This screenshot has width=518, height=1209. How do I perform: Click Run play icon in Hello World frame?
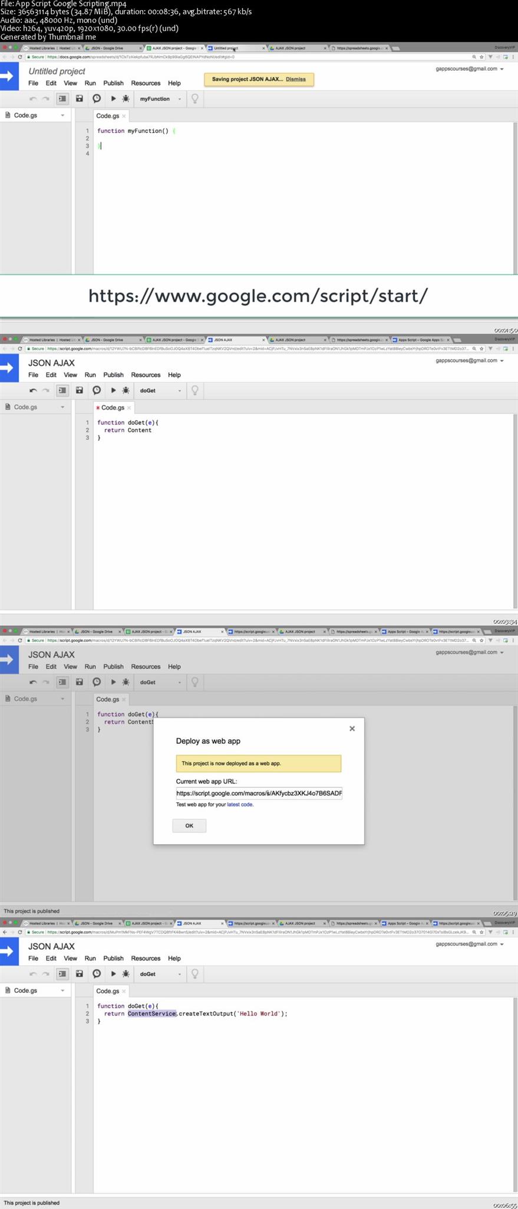pyautogui.click(x=113, y=973)
